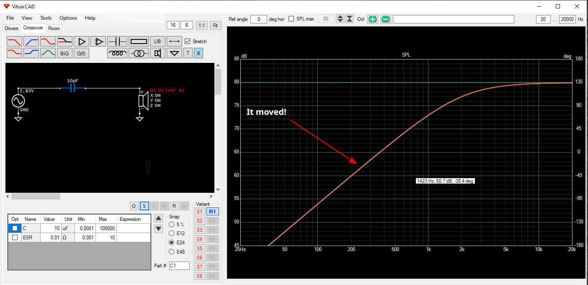Switch to the Drivers tab

pos(11,28)
